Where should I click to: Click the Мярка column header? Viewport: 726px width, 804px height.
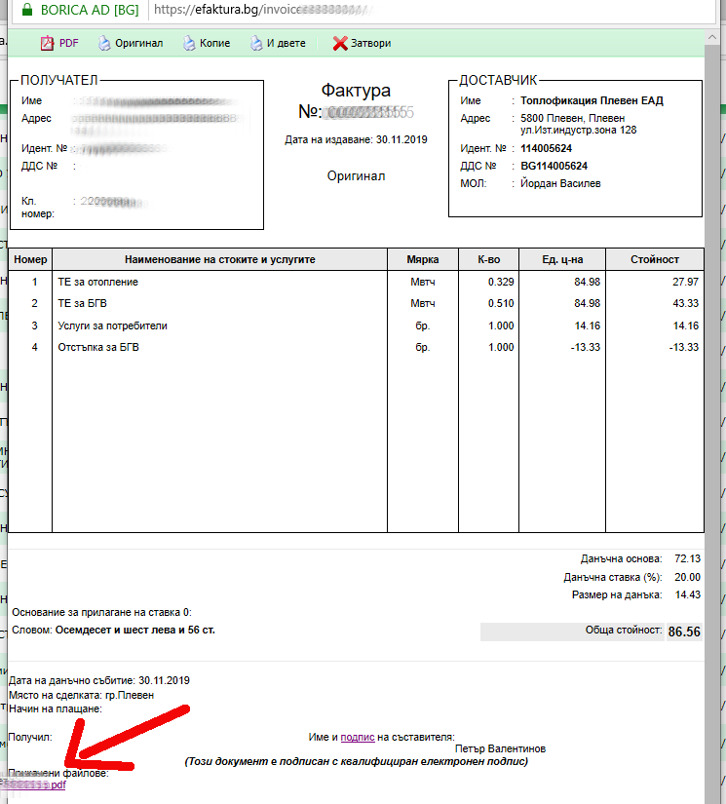(423, 259)
